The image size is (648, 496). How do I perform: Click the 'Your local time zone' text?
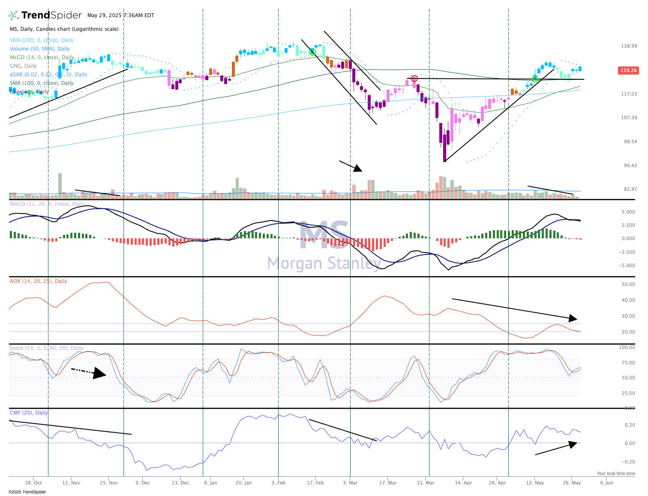click(x=616, y=474)
